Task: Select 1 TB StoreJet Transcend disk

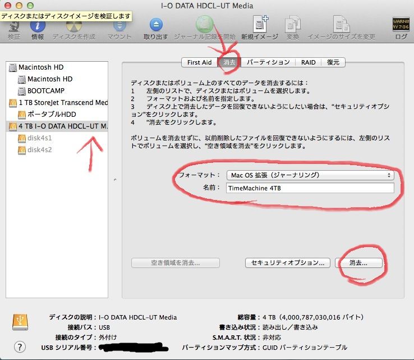Action: [57, 103]
